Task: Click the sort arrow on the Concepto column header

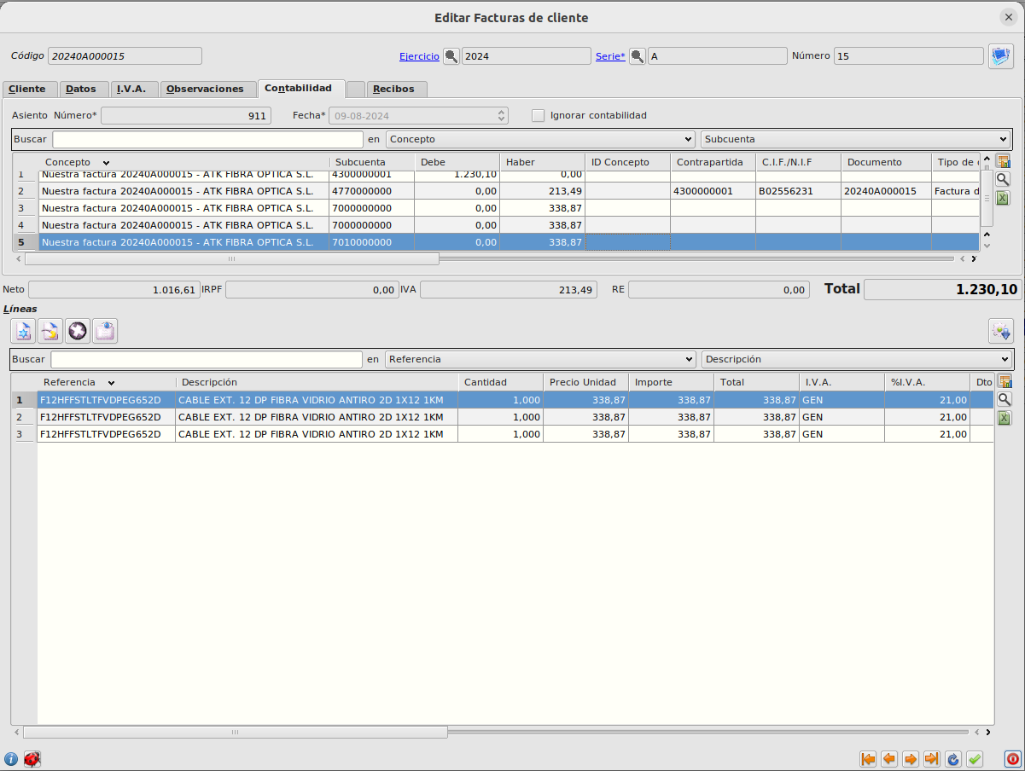Action: 106,163
